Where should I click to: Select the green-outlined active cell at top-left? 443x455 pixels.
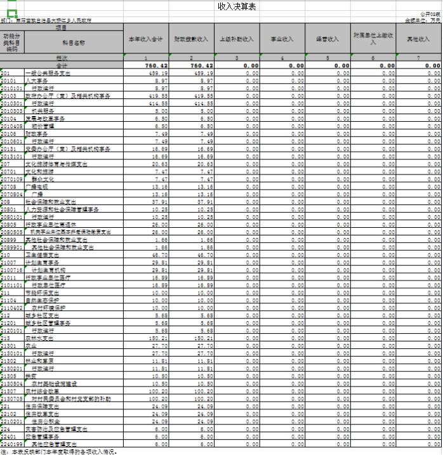pos(12,13)
